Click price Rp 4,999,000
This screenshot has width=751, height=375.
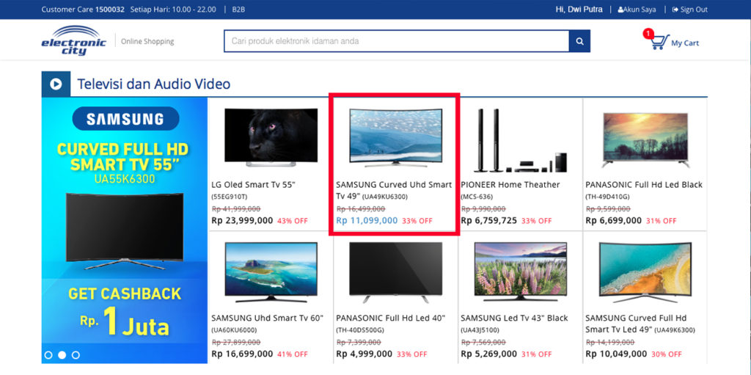click(364, 354)
